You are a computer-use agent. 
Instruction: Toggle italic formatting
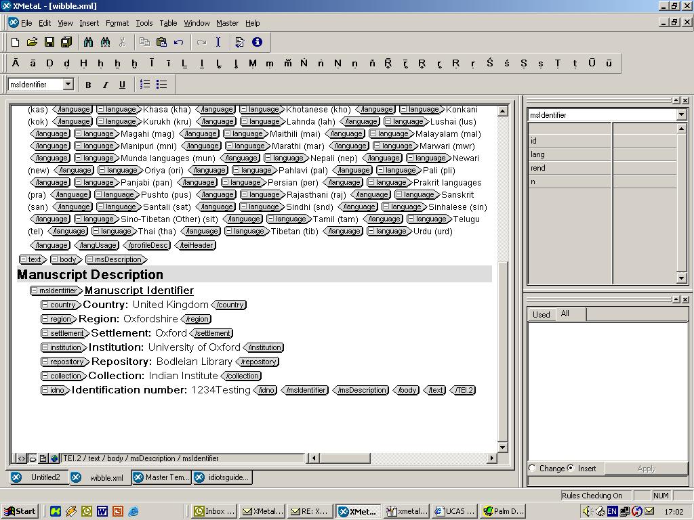pyautogui.click(x=105, y=85)
